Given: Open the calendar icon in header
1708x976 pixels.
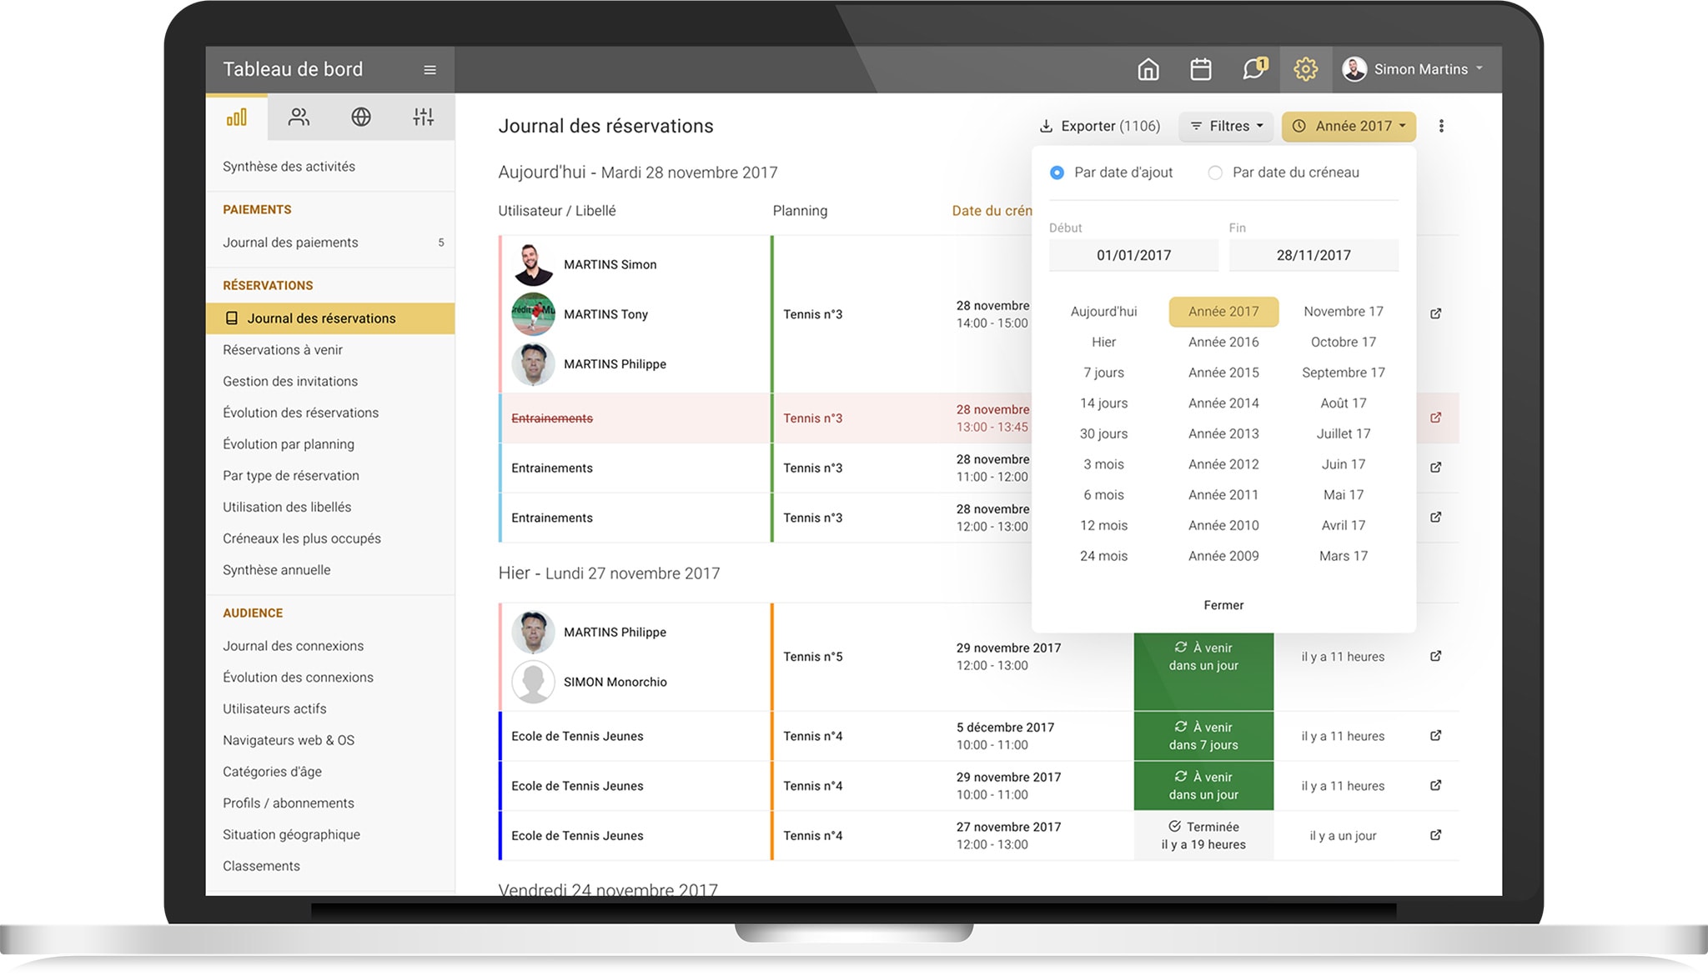Looking at the screenshot, I should pos(1201,69).
